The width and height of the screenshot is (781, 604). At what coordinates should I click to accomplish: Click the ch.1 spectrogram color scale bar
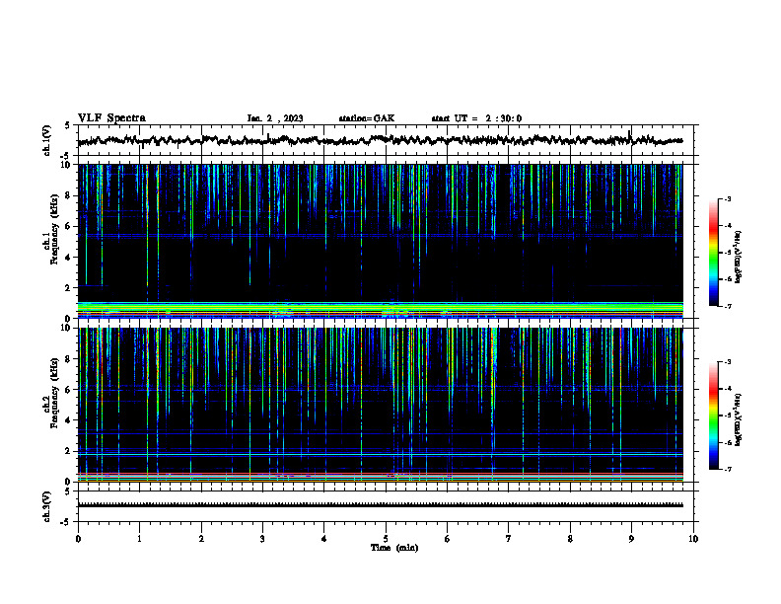click(713, 252)
